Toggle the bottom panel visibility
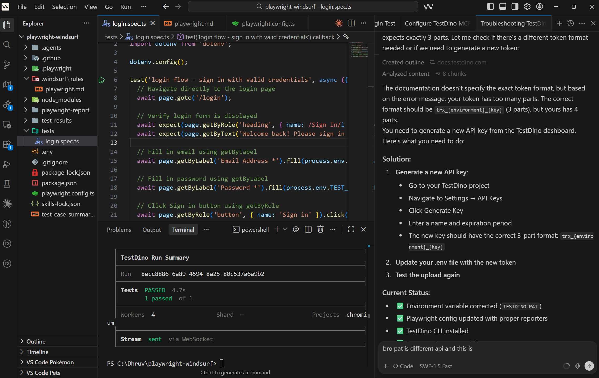 tap(502, 6)
